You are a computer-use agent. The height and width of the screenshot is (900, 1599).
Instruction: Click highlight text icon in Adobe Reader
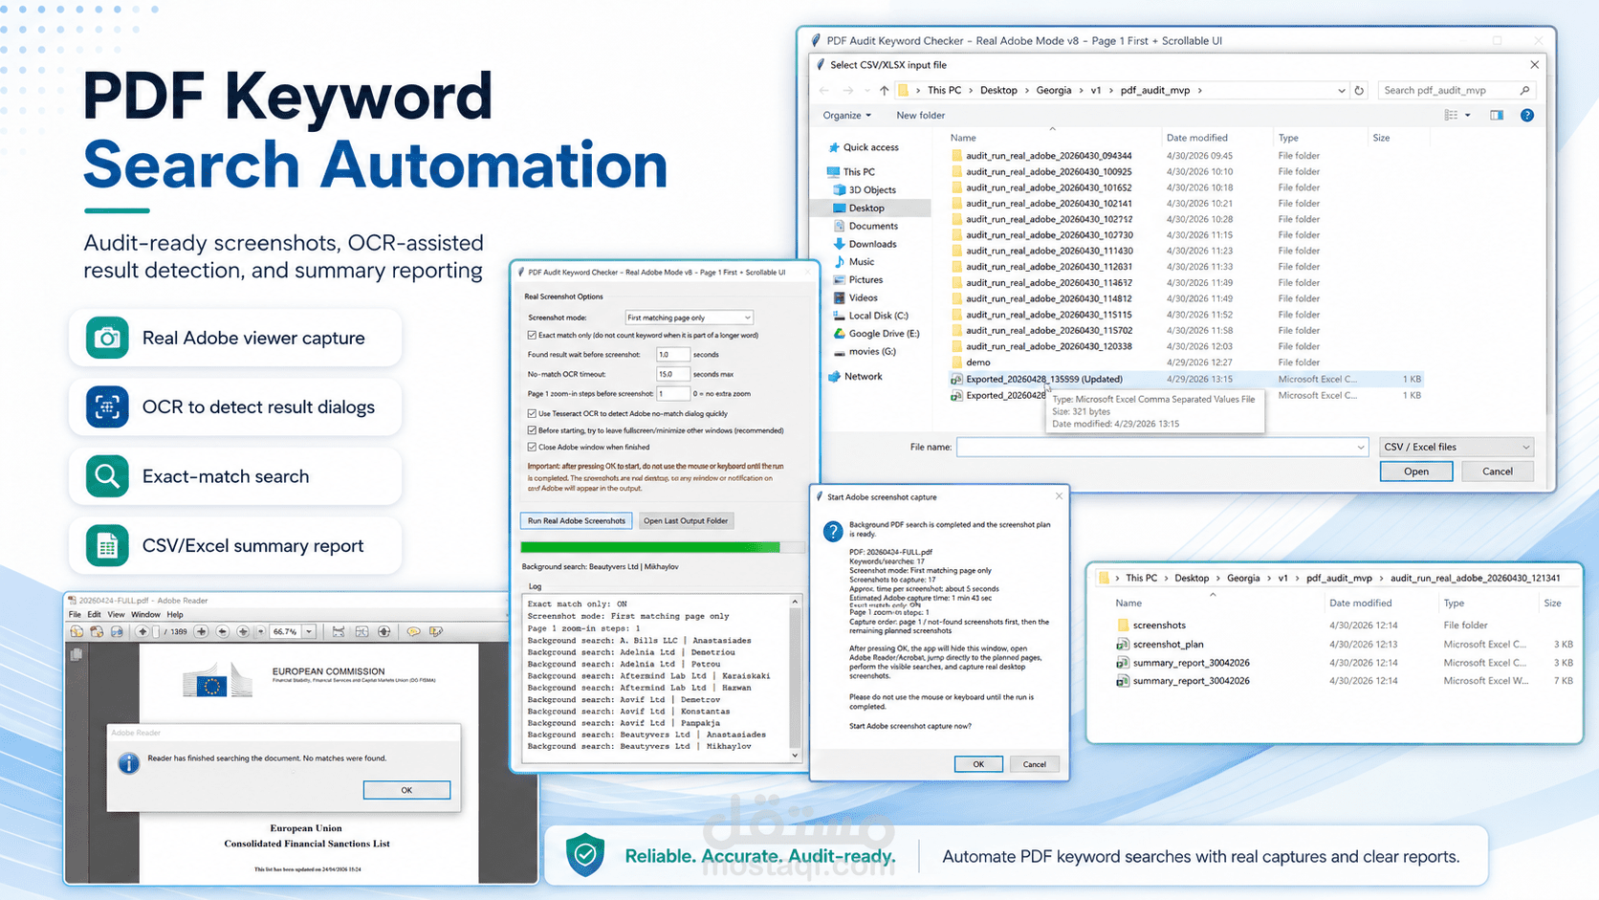[x=436, y=631]
